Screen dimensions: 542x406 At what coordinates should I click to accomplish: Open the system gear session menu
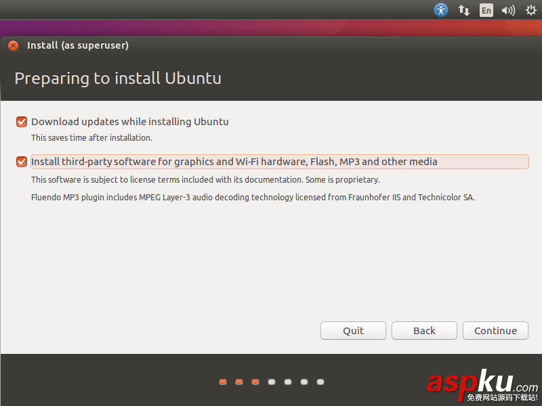coord(531,10)
